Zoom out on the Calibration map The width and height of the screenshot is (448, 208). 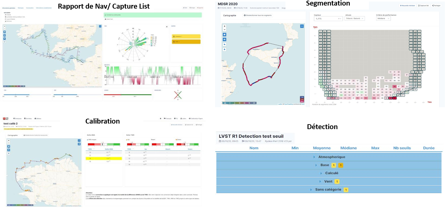click(9, 143)
